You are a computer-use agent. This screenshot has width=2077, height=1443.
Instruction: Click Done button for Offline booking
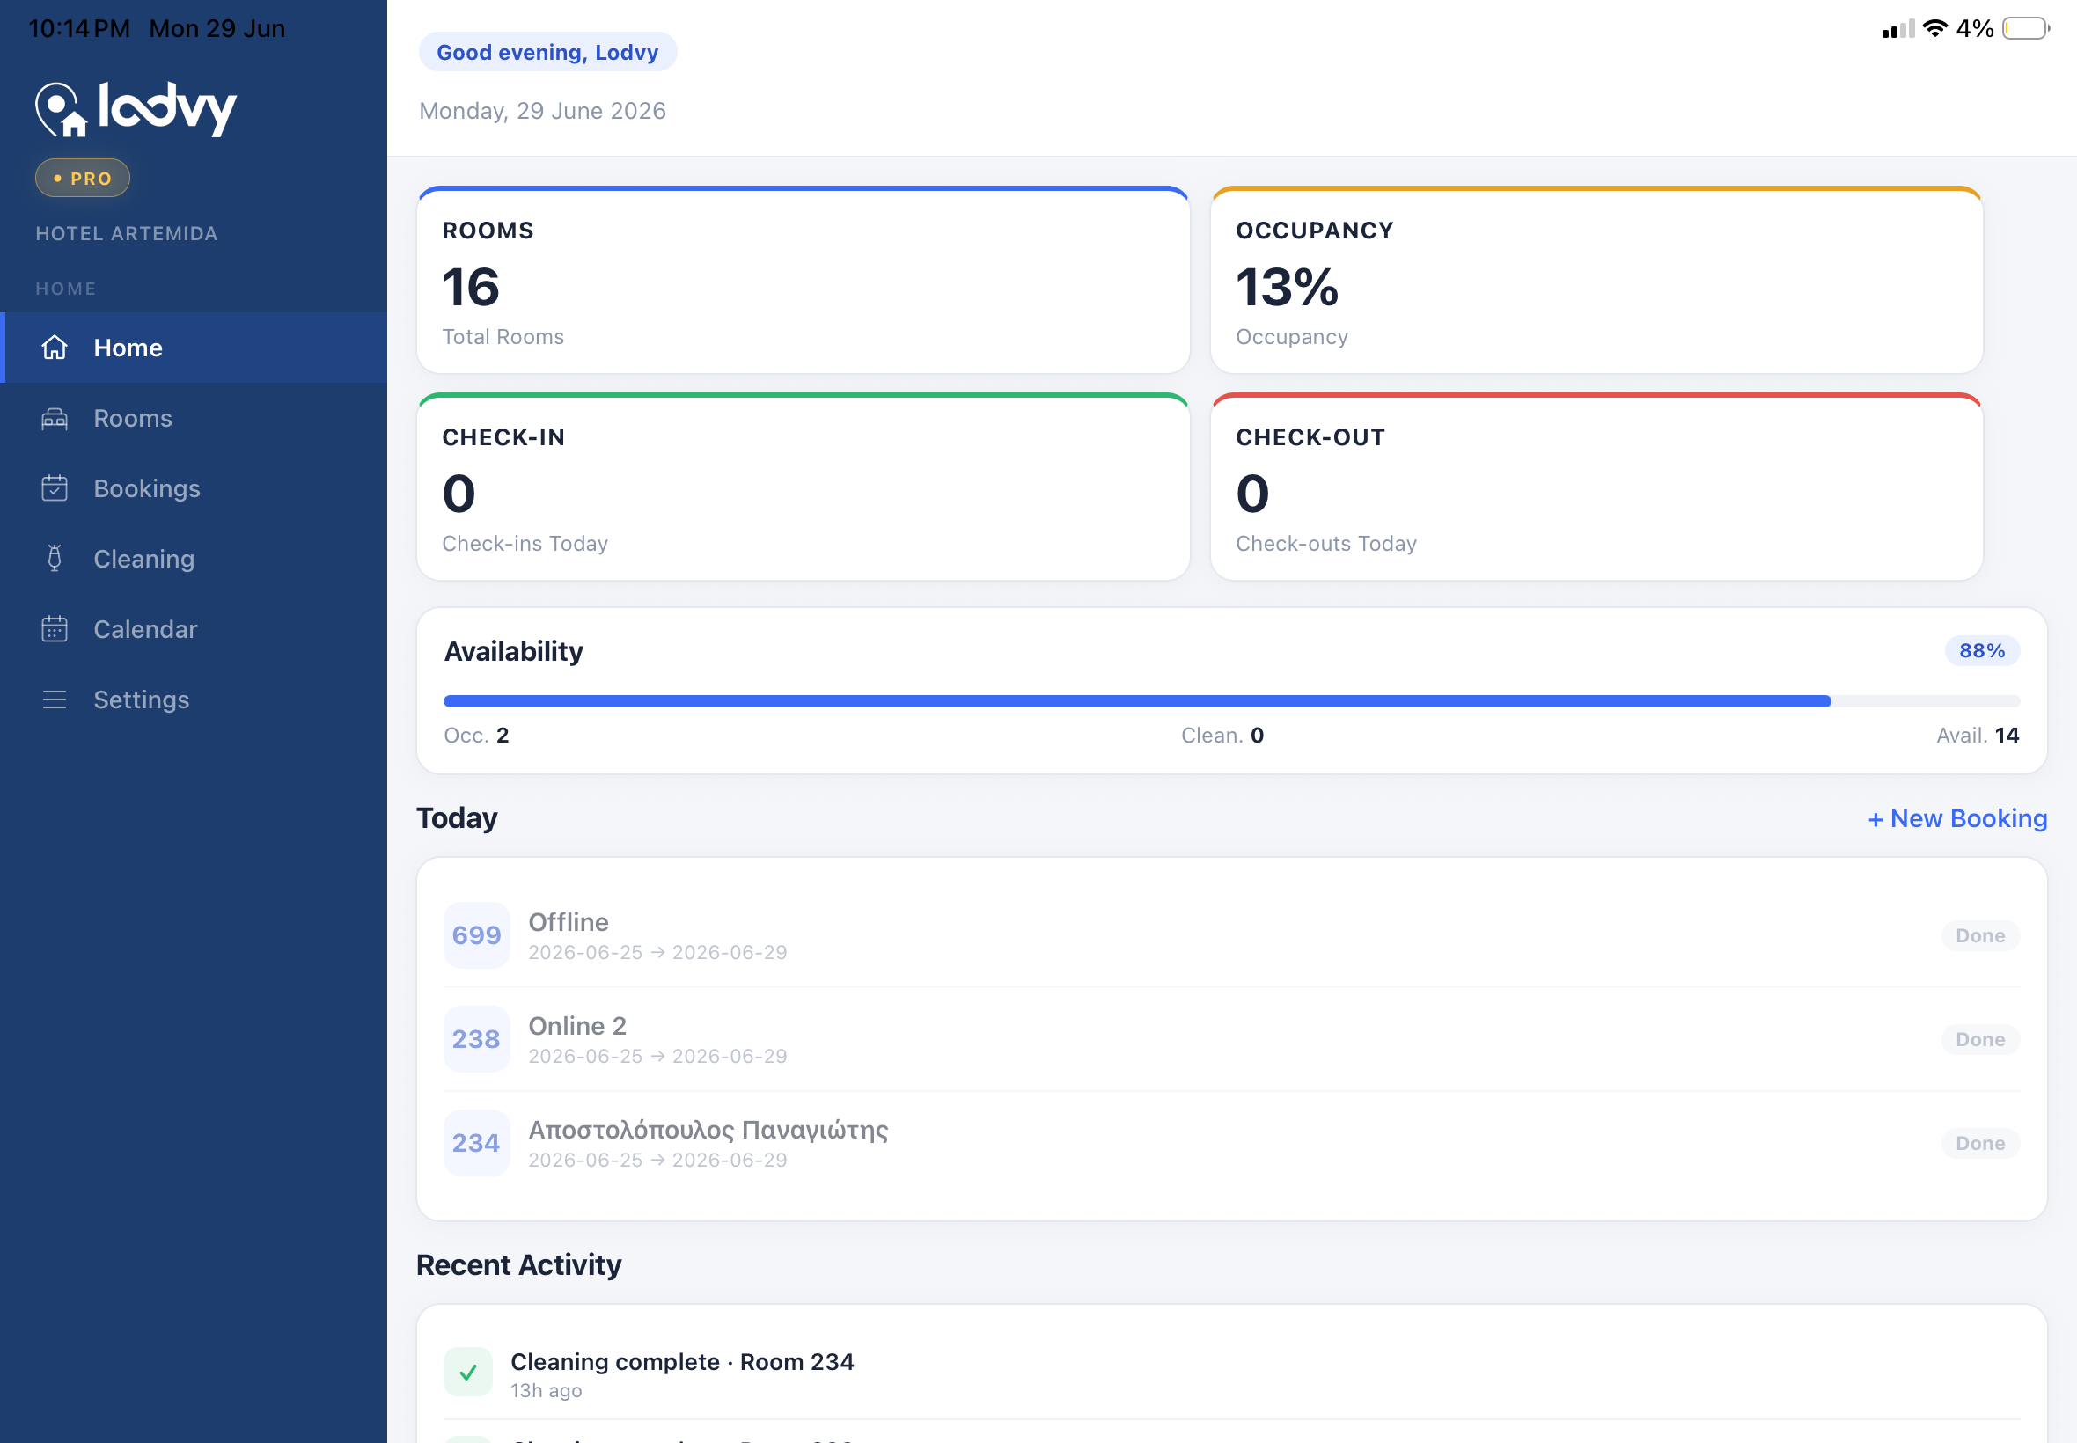pos(1980,936)
